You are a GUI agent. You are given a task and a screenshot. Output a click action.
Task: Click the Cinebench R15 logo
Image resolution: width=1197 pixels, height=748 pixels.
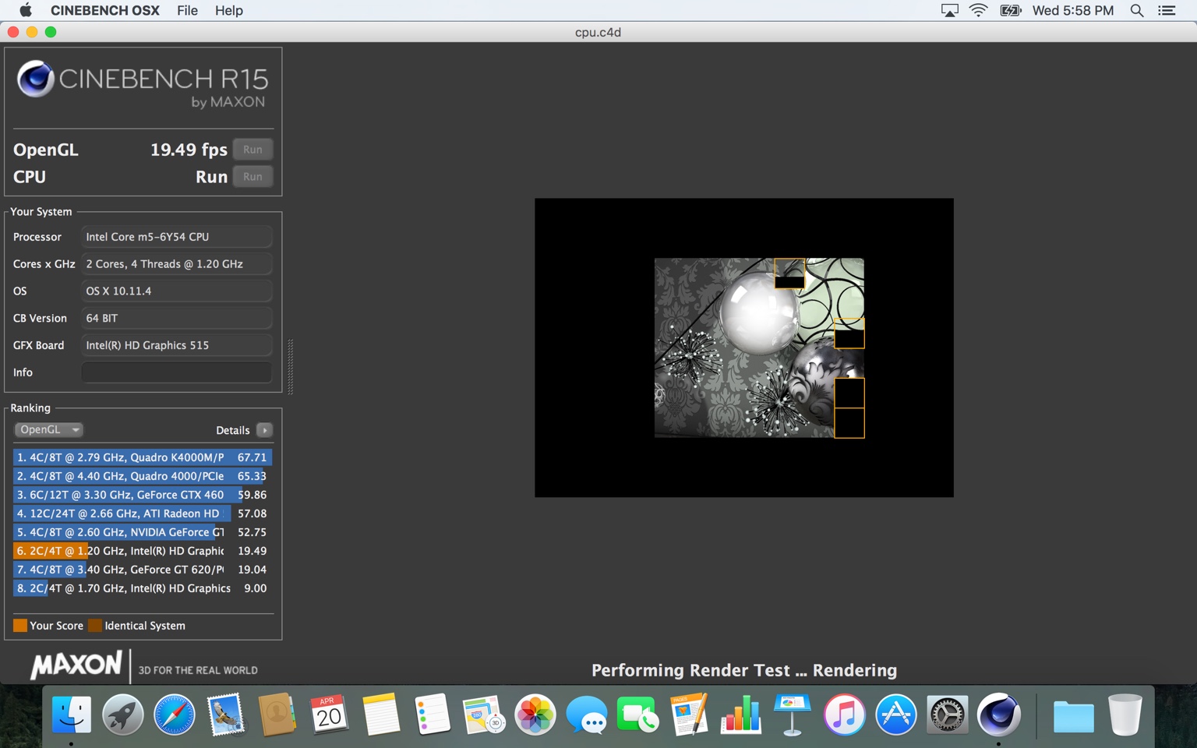point(143,84)
